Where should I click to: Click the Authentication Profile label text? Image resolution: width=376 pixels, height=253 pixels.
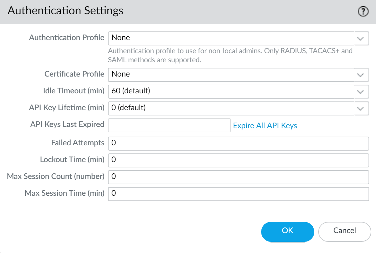(66, 38)
